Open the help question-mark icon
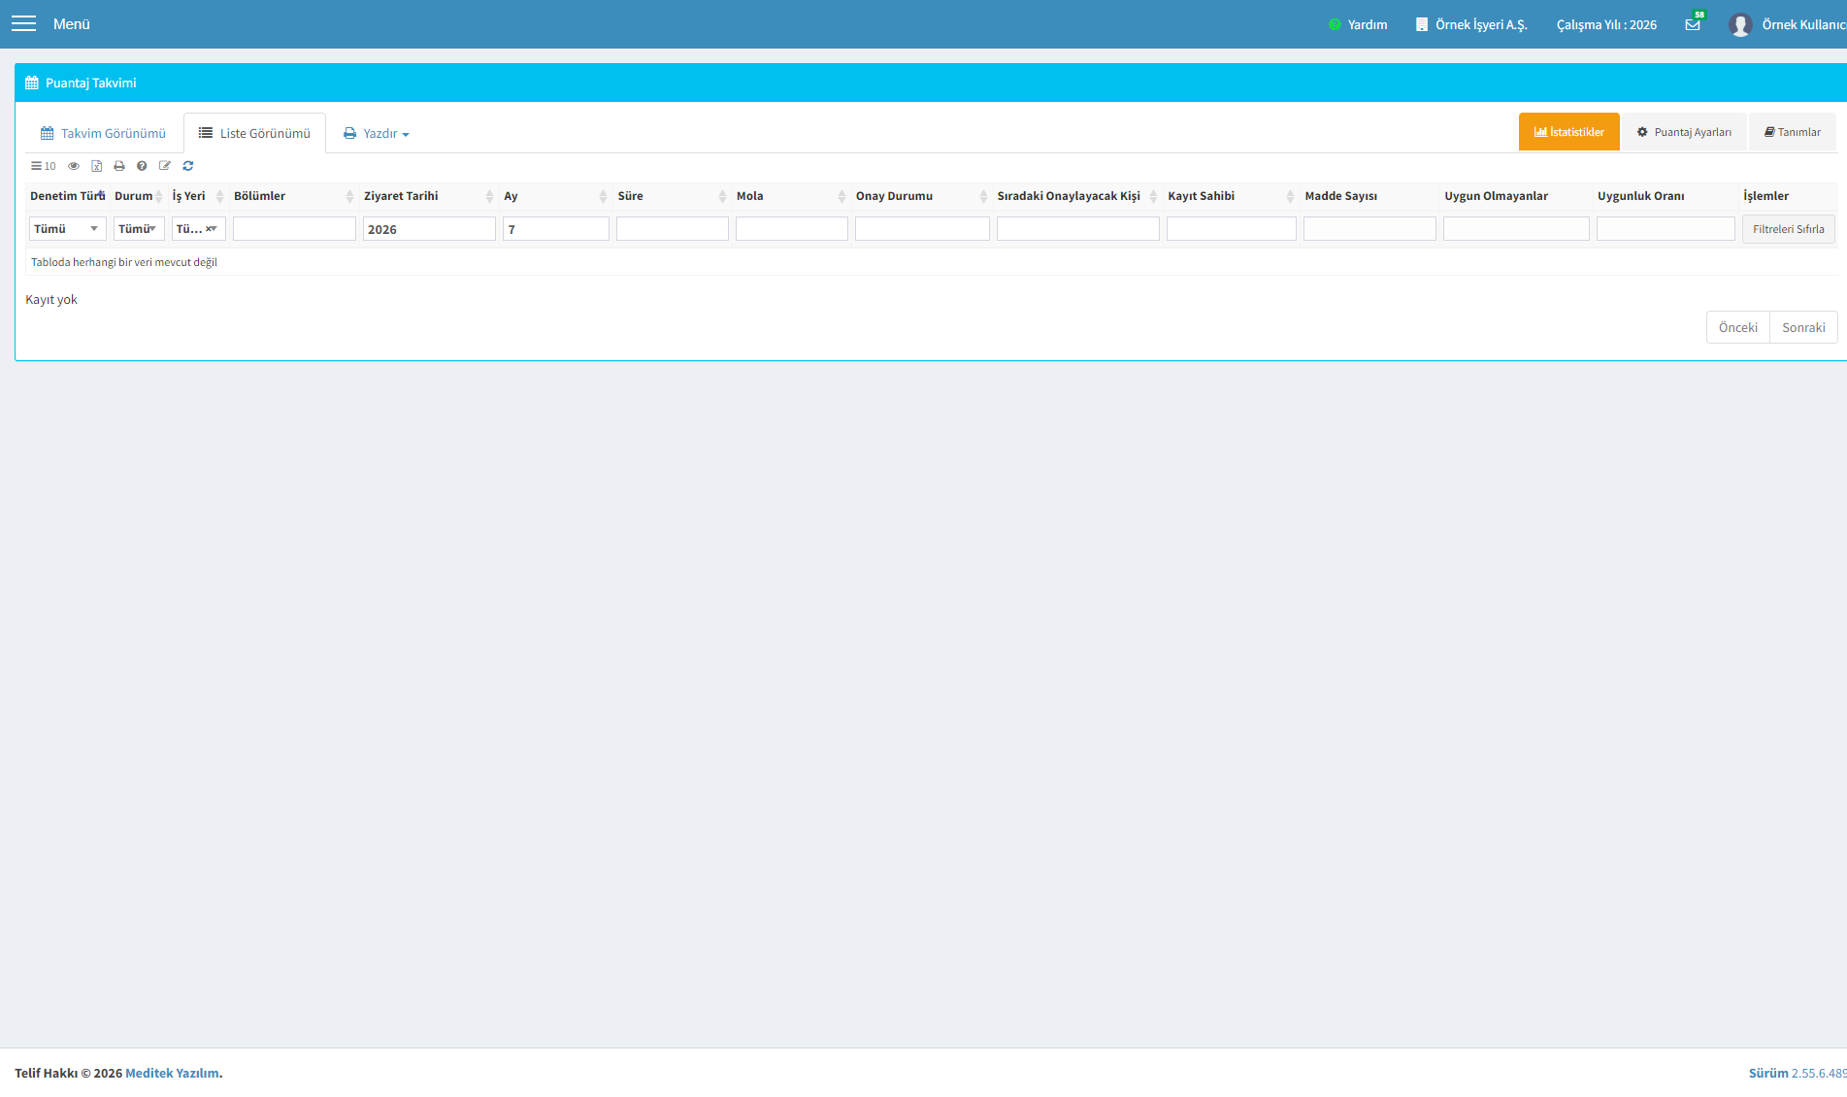The width and height of the screenshot is (1847, 1097). (x=142, y=166)
